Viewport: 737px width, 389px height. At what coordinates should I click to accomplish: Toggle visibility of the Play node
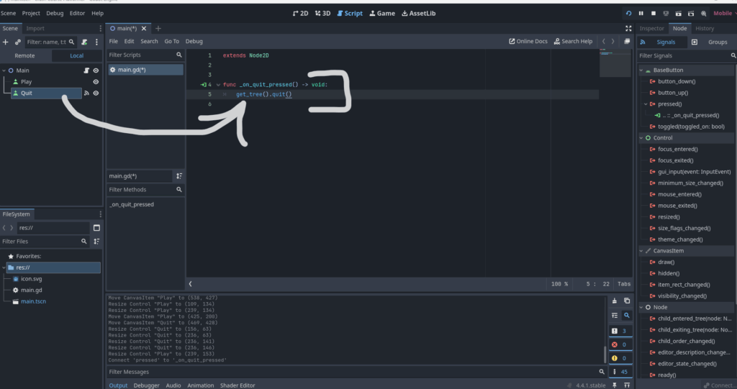96,82
